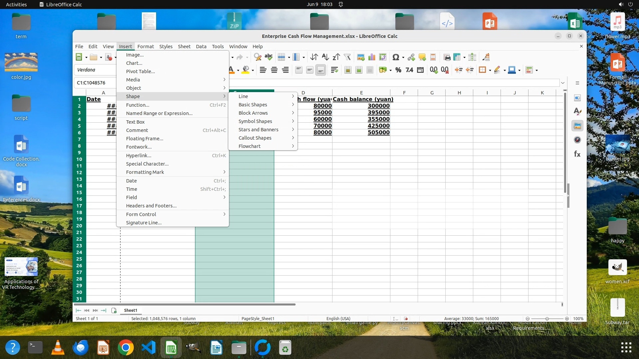Choose Text Box from Insert menu
This screenshot has width=639, height=359.
coord(135,122)
